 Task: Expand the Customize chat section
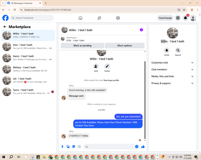coord(172,63)
